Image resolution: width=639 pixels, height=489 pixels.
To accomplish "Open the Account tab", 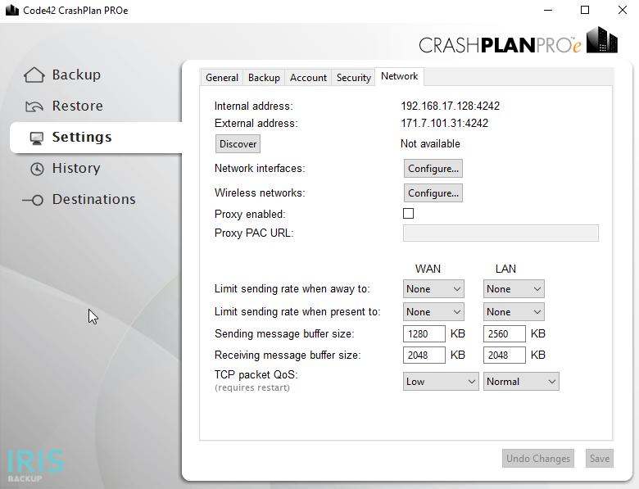I will pyautogui.click(x=308, y=78).
